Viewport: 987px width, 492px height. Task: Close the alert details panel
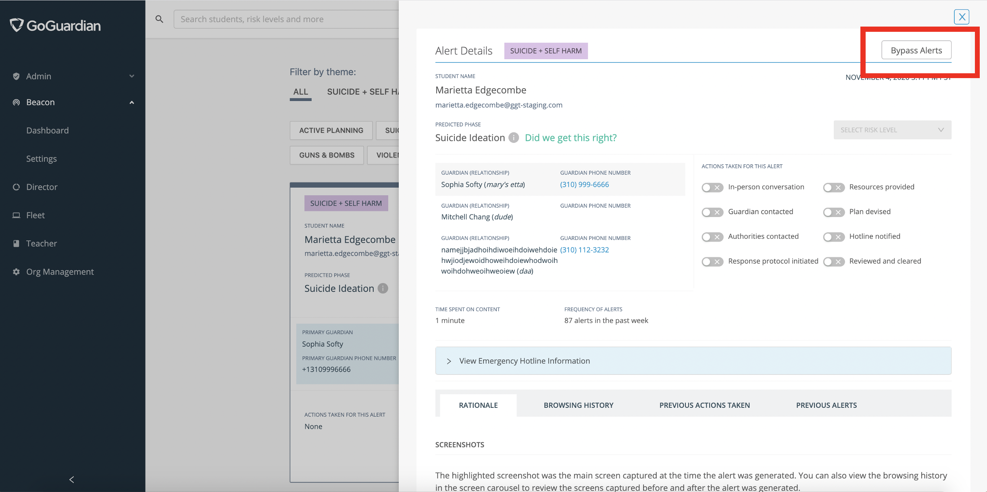tap(962, 17)
